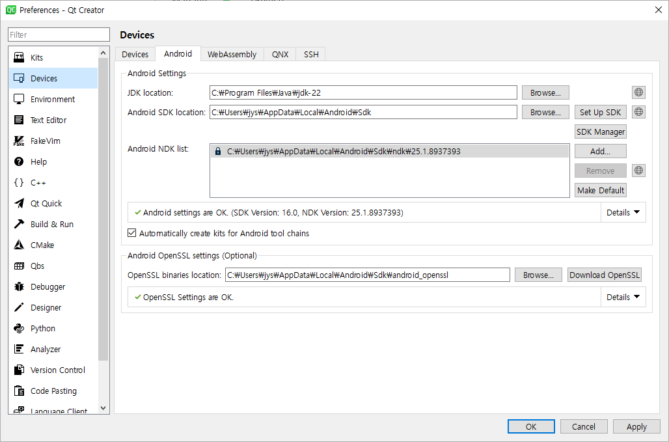Switch to the SSH tab
Viewport: 669px width, 442px height.
pyautogui.click(x=311, y=54)
